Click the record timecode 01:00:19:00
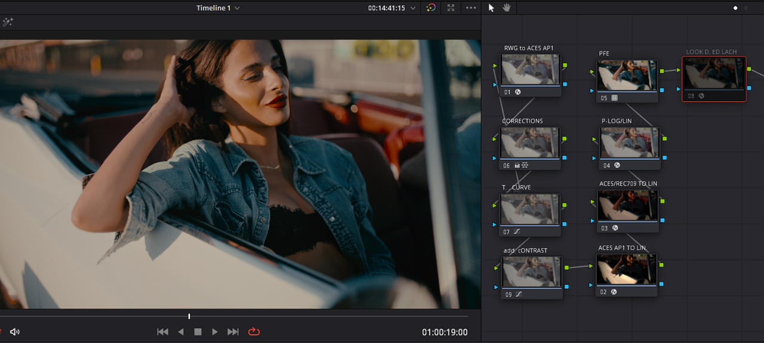This screenshot has width=764, height=343. pos(445,332)
